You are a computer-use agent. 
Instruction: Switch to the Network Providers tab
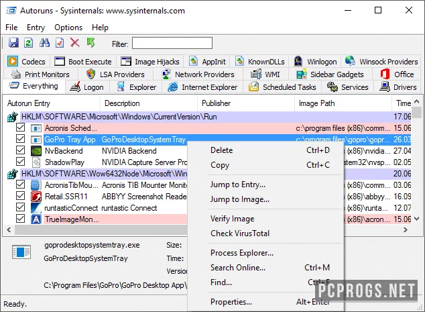tap(198, 74)
